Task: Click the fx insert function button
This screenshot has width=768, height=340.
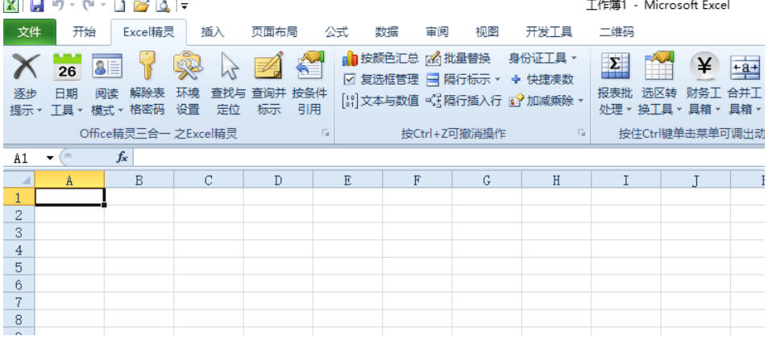Action: coord(122,157)
